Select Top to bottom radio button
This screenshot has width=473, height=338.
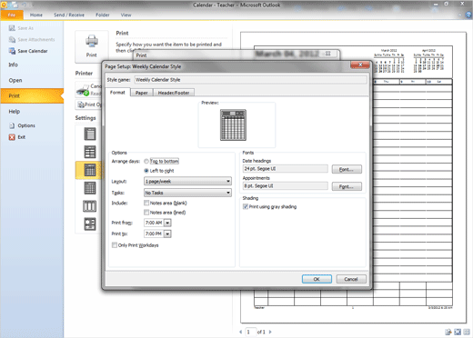click(146, 161)
